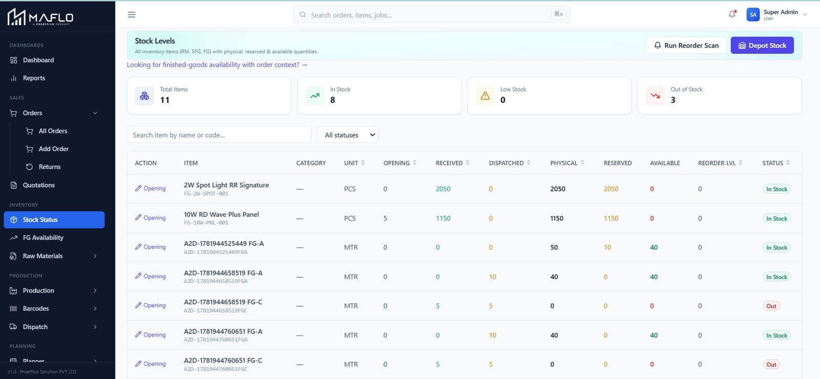The height and width of the screenshot is (379, 820).
Task: Click Out badge for A2D-1781944760651 FG-C
Action: (771, 364)
